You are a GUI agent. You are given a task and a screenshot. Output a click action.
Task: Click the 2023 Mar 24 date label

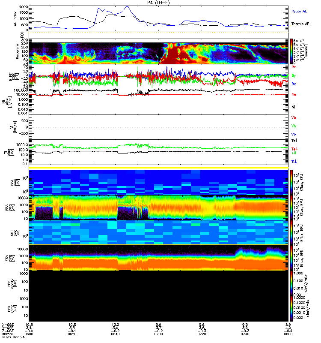[x=14, y=337]
